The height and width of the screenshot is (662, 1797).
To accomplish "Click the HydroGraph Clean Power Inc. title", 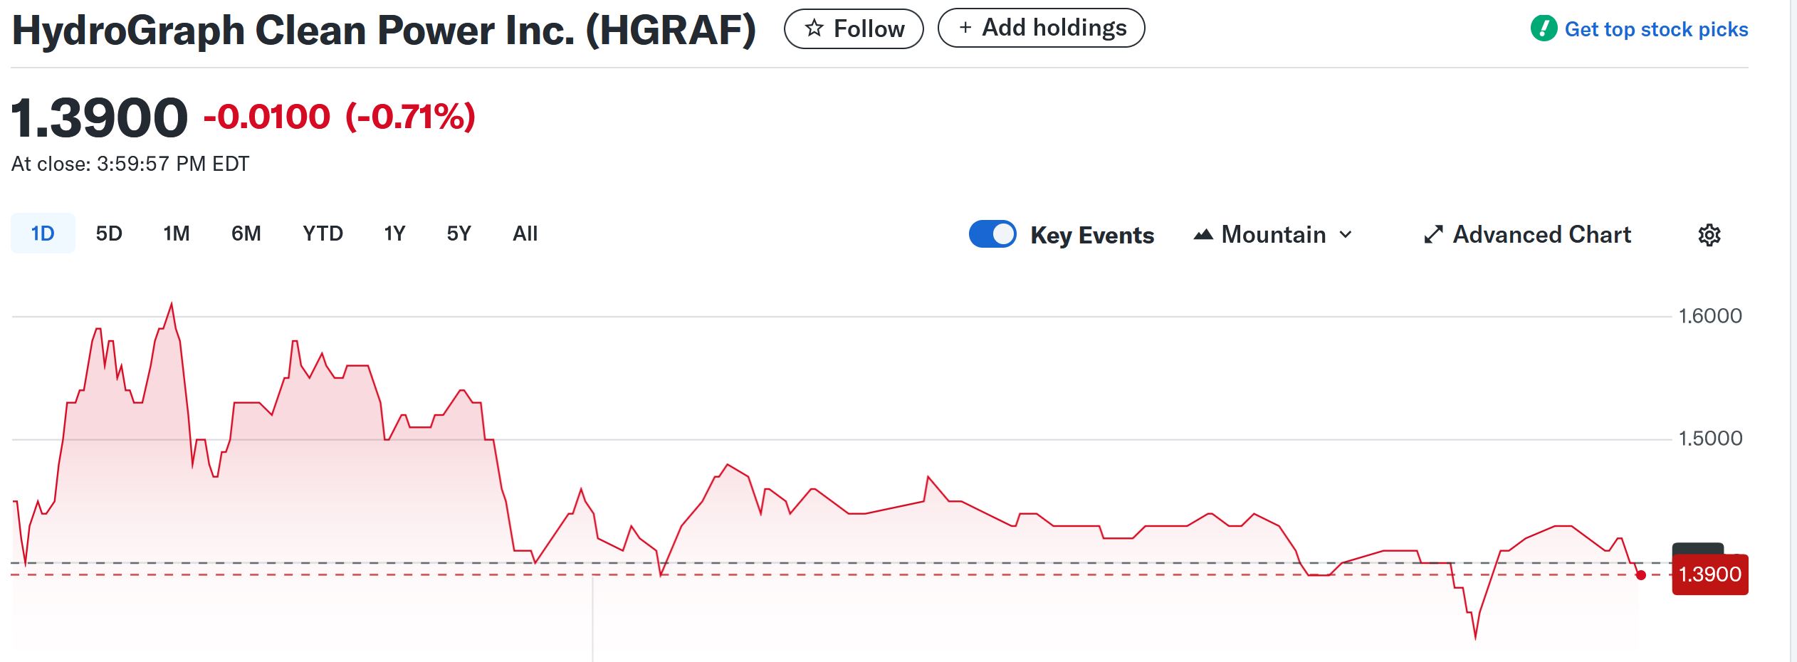I will pyautogui.click(x=384, y=31).
